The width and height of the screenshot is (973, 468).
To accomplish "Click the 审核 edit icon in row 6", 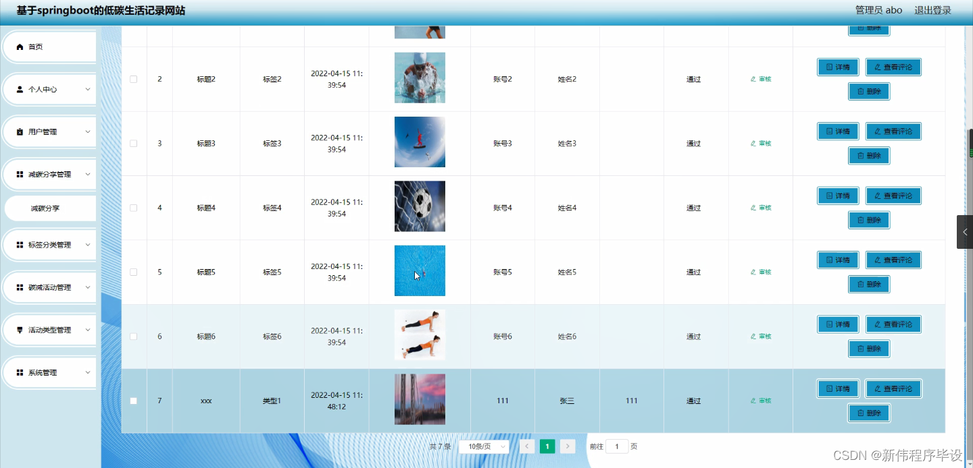I will (x=753, y=336).
